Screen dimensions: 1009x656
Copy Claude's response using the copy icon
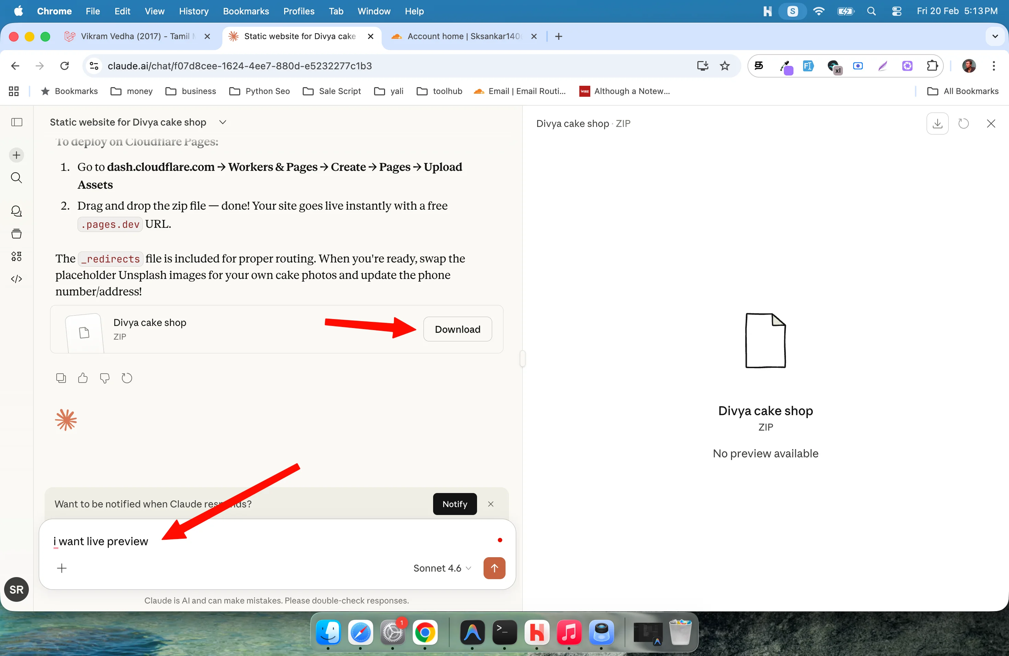61,378
